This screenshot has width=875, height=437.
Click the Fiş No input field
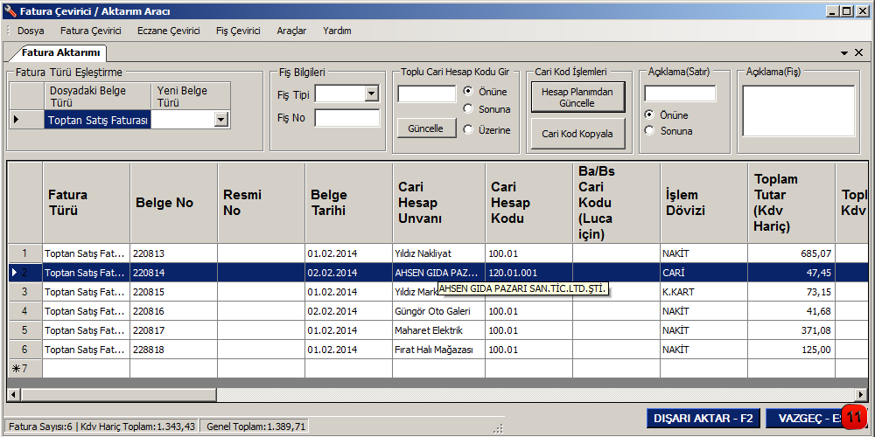[346, 118]
